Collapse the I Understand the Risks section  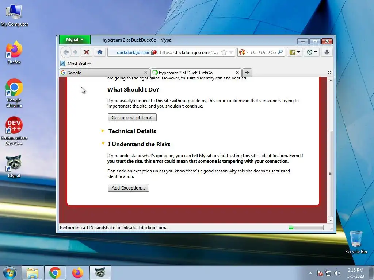(x=136, y=144)
